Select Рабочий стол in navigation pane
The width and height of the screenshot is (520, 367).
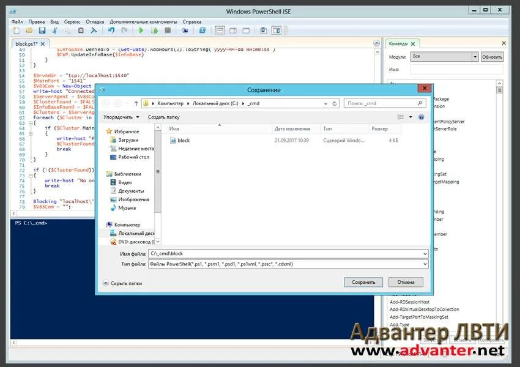(133, 157)
